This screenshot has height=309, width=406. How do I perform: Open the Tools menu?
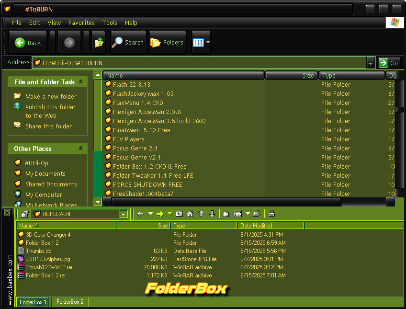110,23
